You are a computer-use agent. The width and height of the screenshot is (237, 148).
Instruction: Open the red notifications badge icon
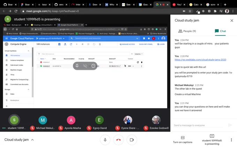click(x=154, y=39)
